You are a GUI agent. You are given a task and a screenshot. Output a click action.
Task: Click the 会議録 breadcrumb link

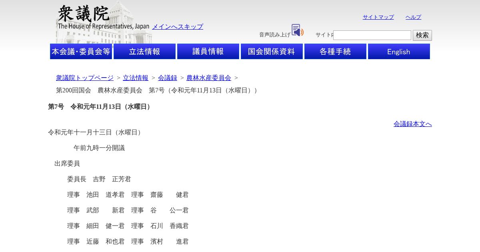[168, 78]
